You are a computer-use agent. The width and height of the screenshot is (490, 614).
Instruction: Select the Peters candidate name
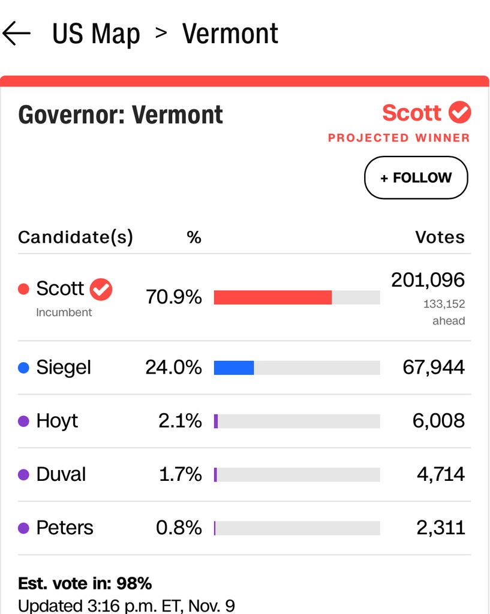pyautogui.click(x=65, y=528)
